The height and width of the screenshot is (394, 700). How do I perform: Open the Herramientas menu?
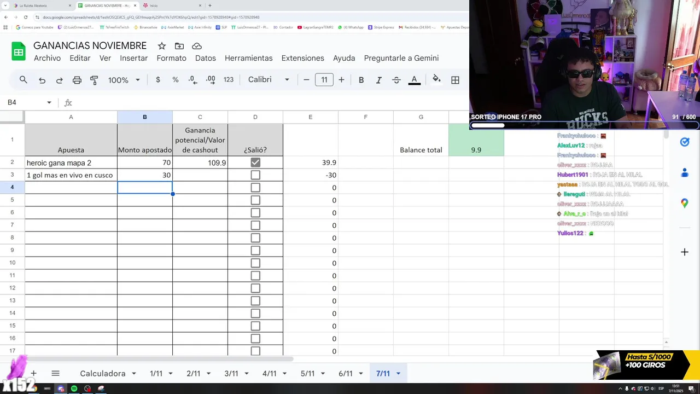(x=249, y=58)
